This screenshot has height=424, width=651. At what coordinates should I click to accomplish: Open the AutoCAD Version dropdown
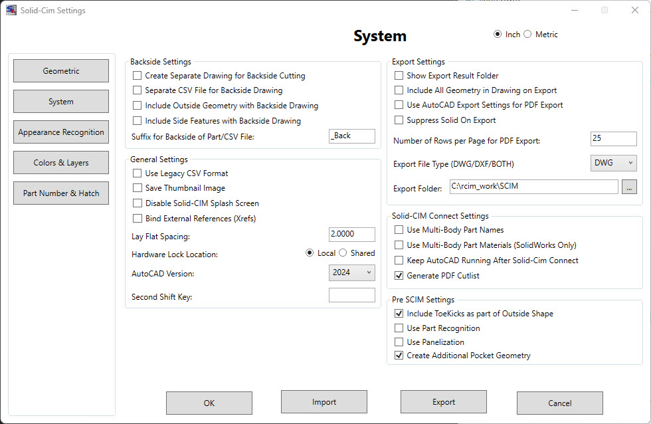tap(351, 272)
